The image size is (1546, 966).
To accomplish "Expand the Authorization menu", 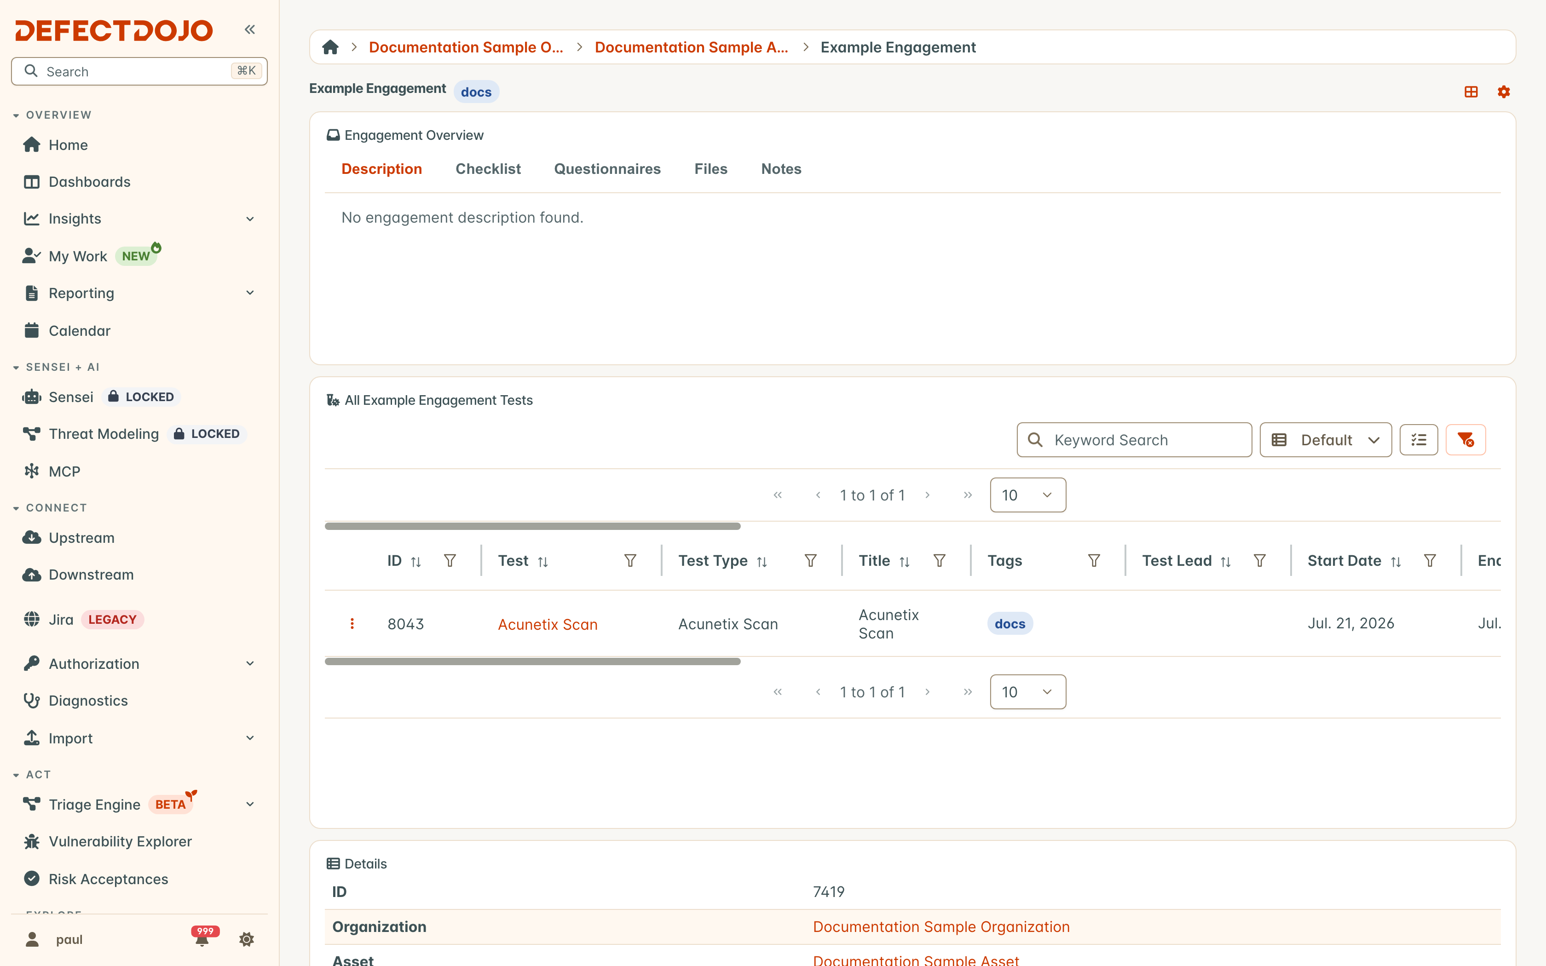I will pyautogui.click(x=250, y=663).
